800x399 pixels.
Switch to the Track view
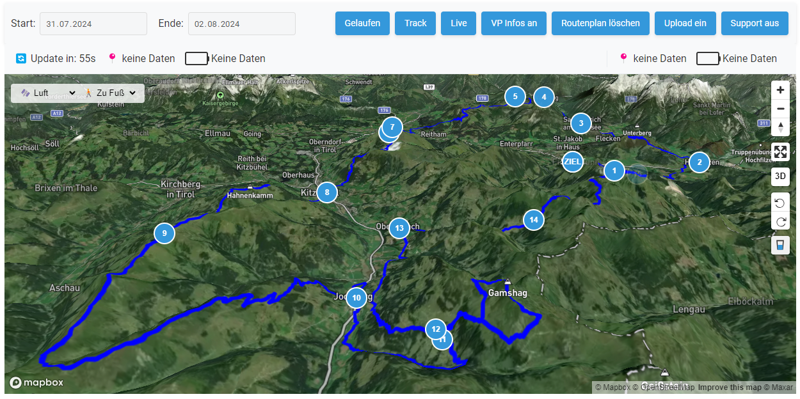(x=415, y=23)
